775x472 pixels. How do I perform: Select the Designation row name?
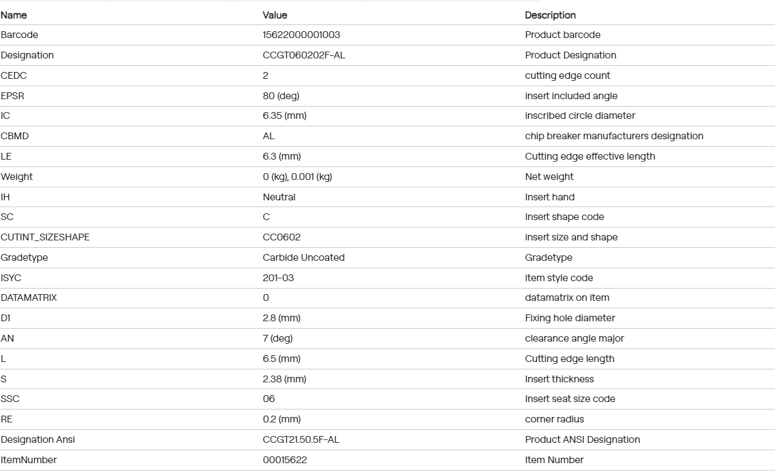(27, 55)
